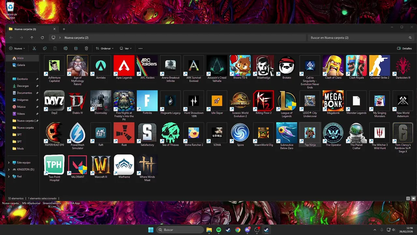Click the Witcher 3 Wild Hunt icon
Screen dimensions: 417x235
coord(380,133)
